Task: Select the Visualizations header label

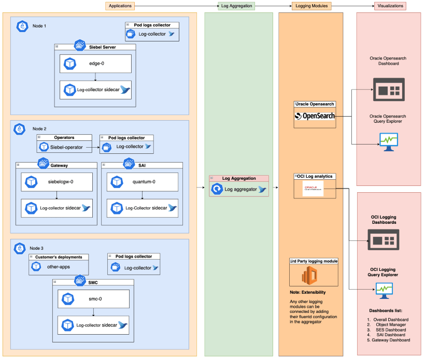Action: [390, 6]
